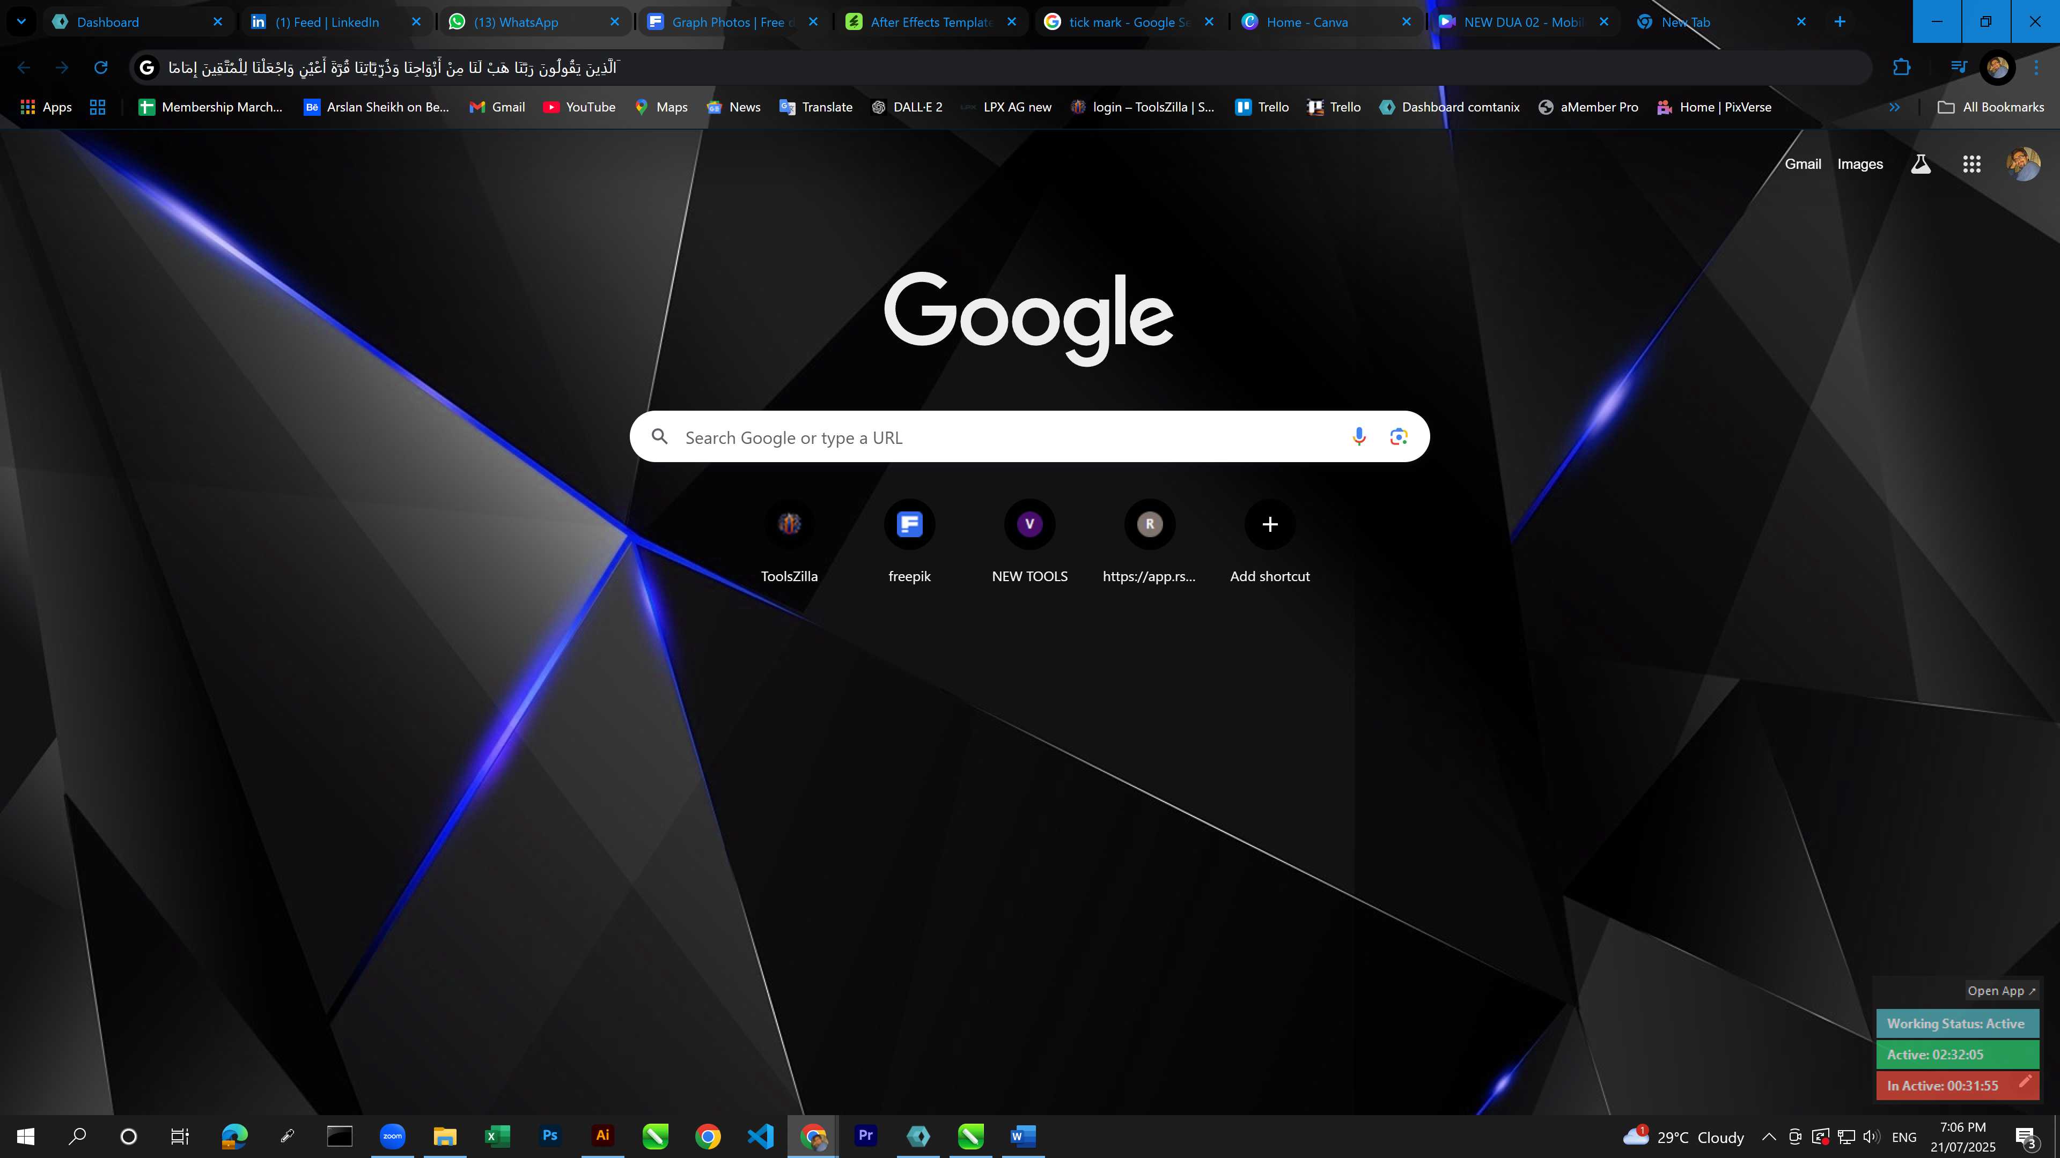The image size is (2060, 1158).
Task: Open the Chrome extensions puzzle icon
Action: pos(1902,67)
